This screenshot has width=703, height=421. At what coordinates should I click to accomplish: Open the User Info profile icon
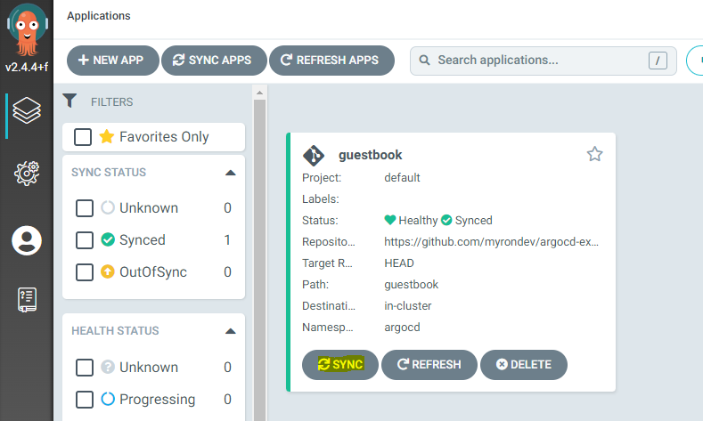click(x=27, y=240)
